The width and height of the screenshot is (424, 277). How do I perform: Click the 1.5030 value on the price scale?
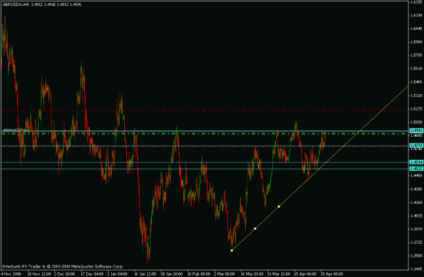click(416, 123)
